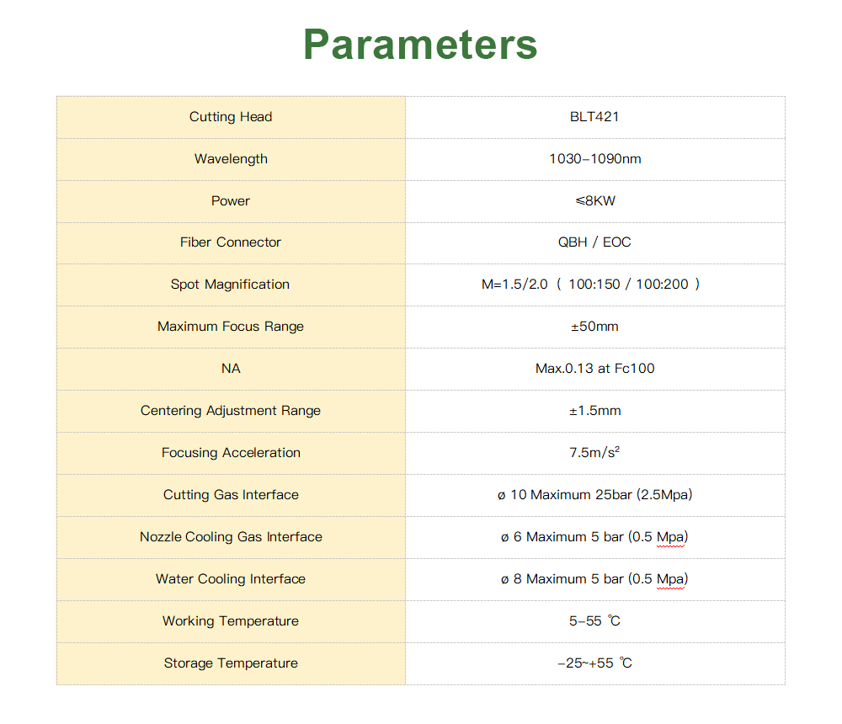Select the Cutting Gas Interface label
The image size is (842, 724).
pos(231,495)
